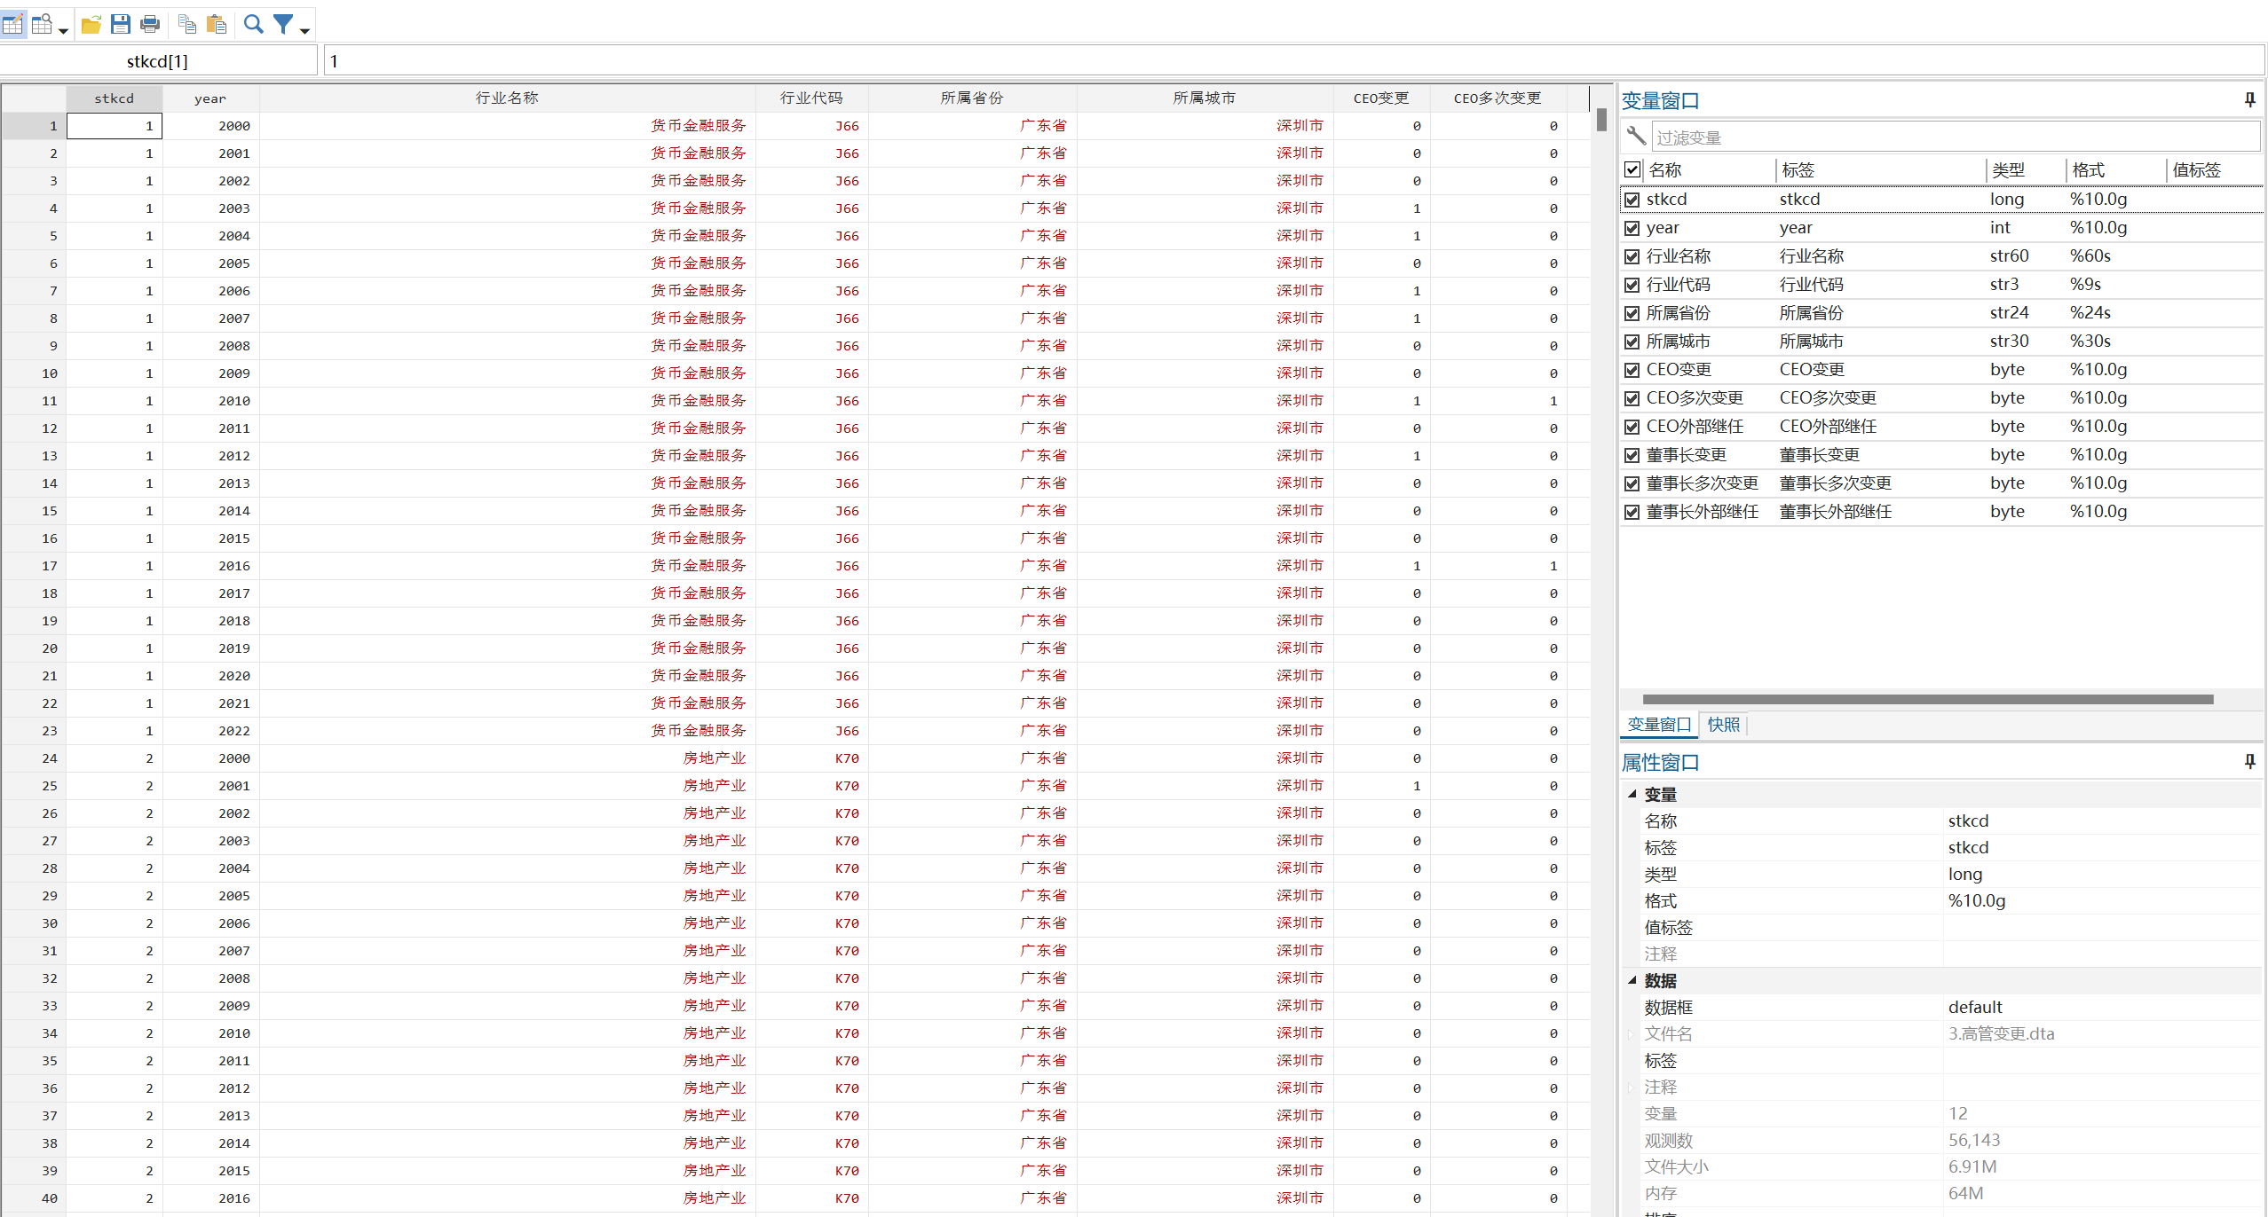The height and width of the screenshot is (1217, 2268).
Task: Collapse the 变量 properties section
Action: click(1632, 794)
